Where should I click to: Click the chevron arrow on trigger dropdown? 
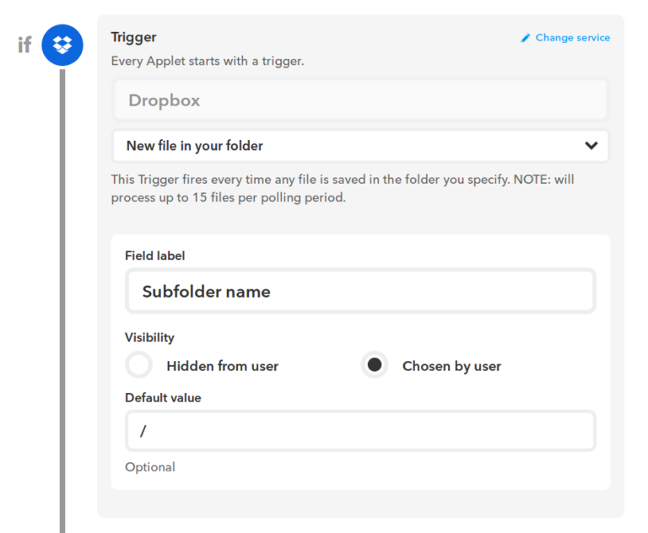(x=591, y=145)
